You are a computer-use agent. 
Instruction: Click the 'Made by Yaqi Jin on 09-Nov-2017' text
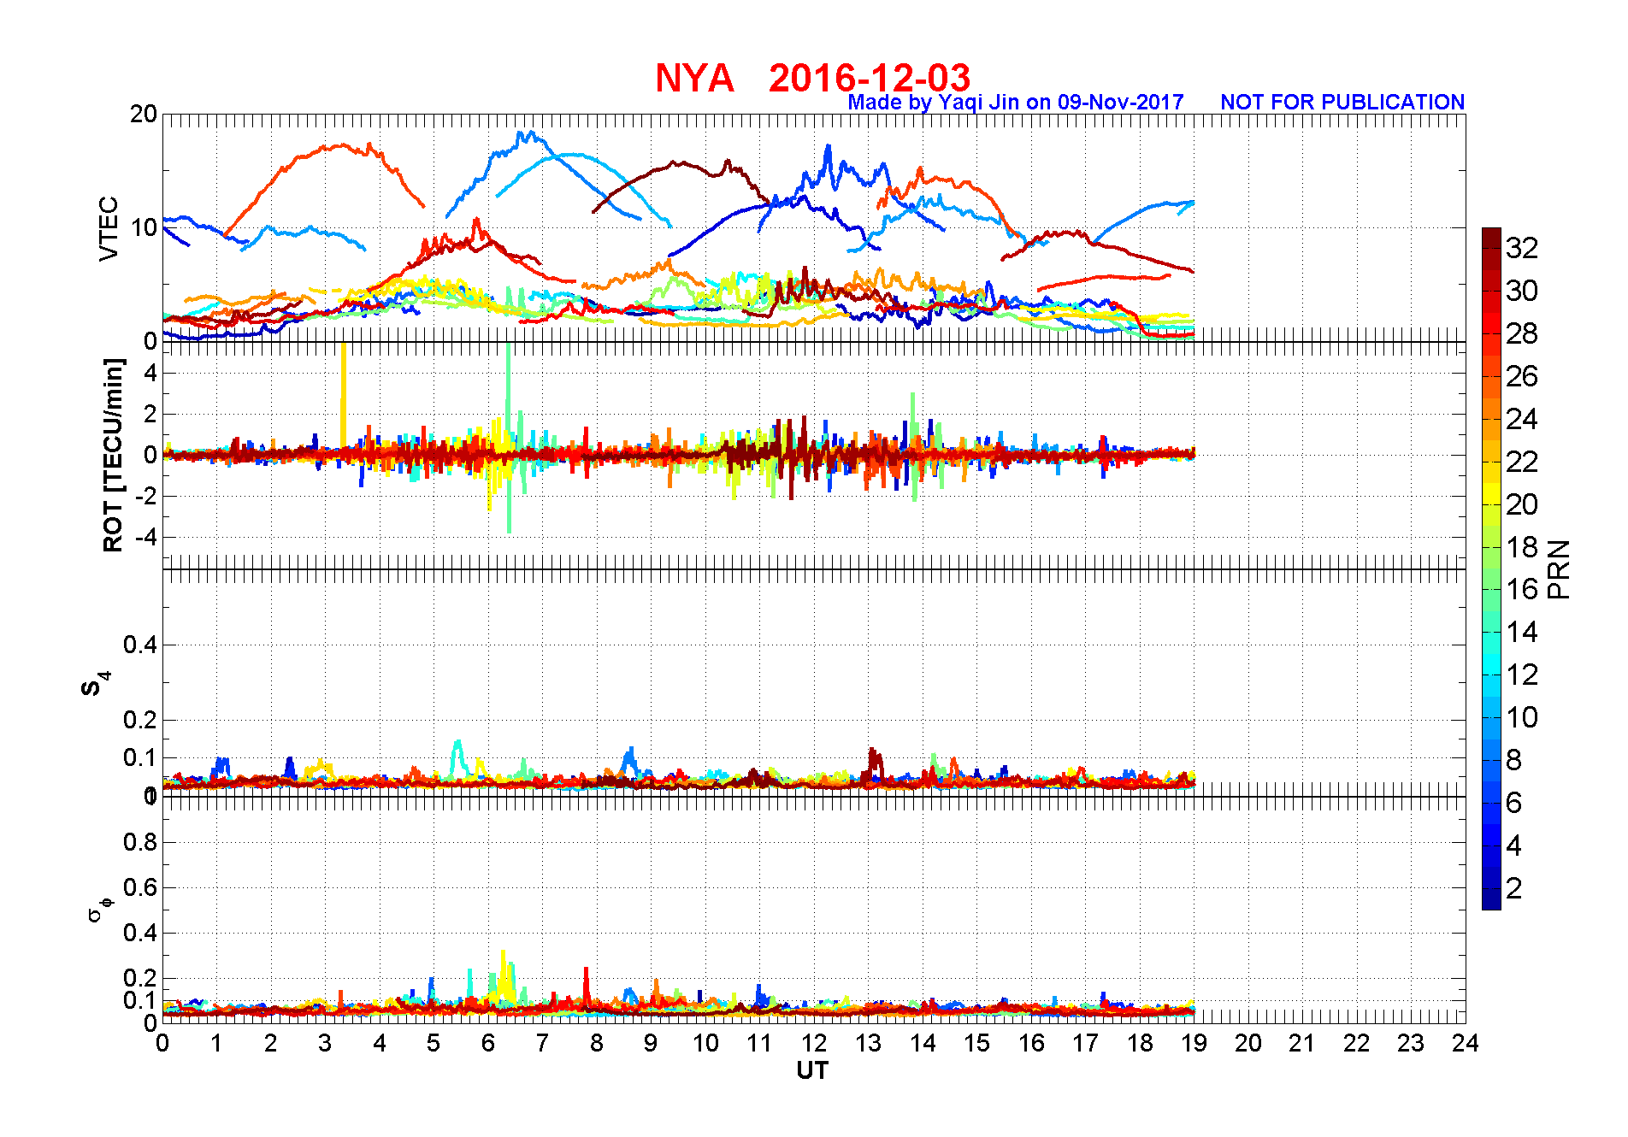click(1016, 103)
